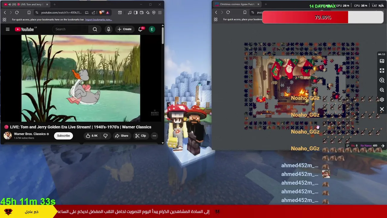The image size is (387, 218).
Task: Clip the live stream video
Action: (x=140, y=136)
